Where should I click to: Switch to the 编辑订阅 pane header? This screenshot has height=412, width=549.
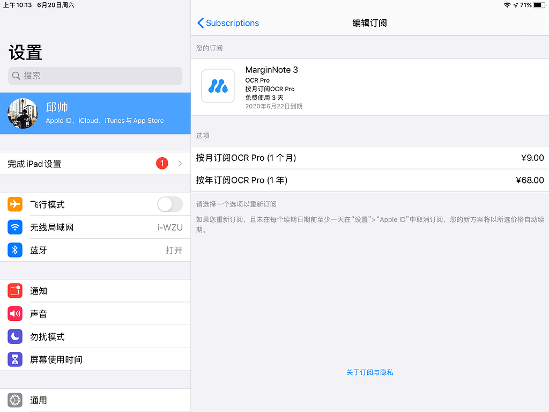[x=369, y=23]
